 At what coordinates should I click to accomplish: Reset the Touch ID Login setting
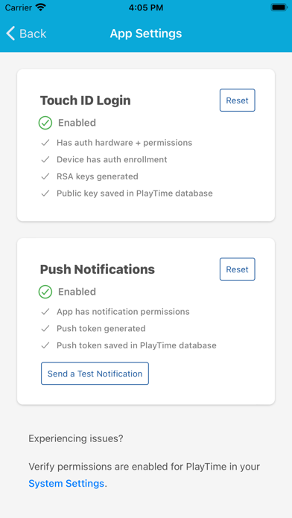pyautogui.click(x=238, y=100)
